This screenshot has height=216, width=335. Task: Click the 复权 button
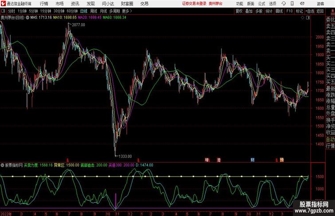pos(239,11)
